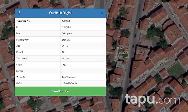Image resolution: width=188 pixels, height=112 pixels.
Task: Click the Taşınmaz No label
Action: [23, 21]
